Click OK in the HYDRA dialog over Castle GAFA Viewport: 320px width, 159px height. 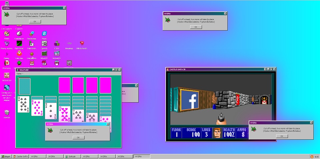pyautogui.click(x=282, y=136)
